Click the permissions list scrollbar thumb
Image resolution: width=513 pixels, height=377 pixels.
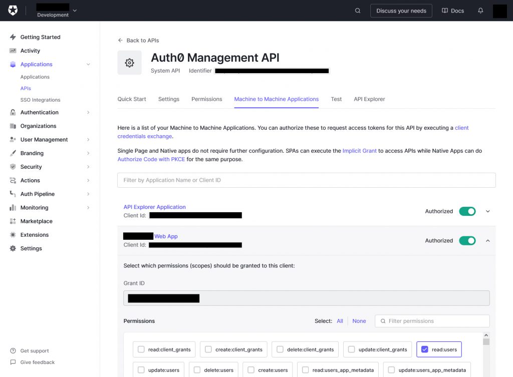[486, 341]
